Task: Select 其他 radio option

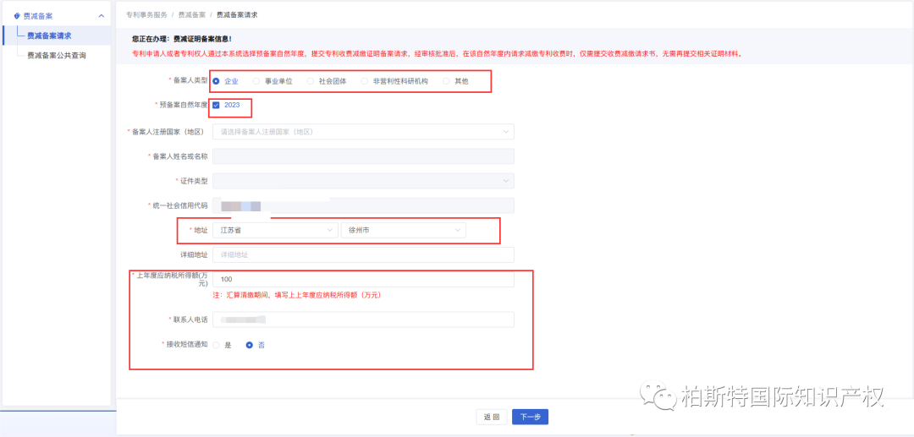Action: pos(455,81)
